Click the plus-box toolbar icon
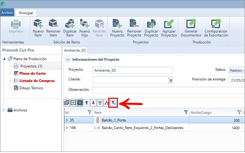This screenshot has height=153, width=245. click(x=73, y=103)
